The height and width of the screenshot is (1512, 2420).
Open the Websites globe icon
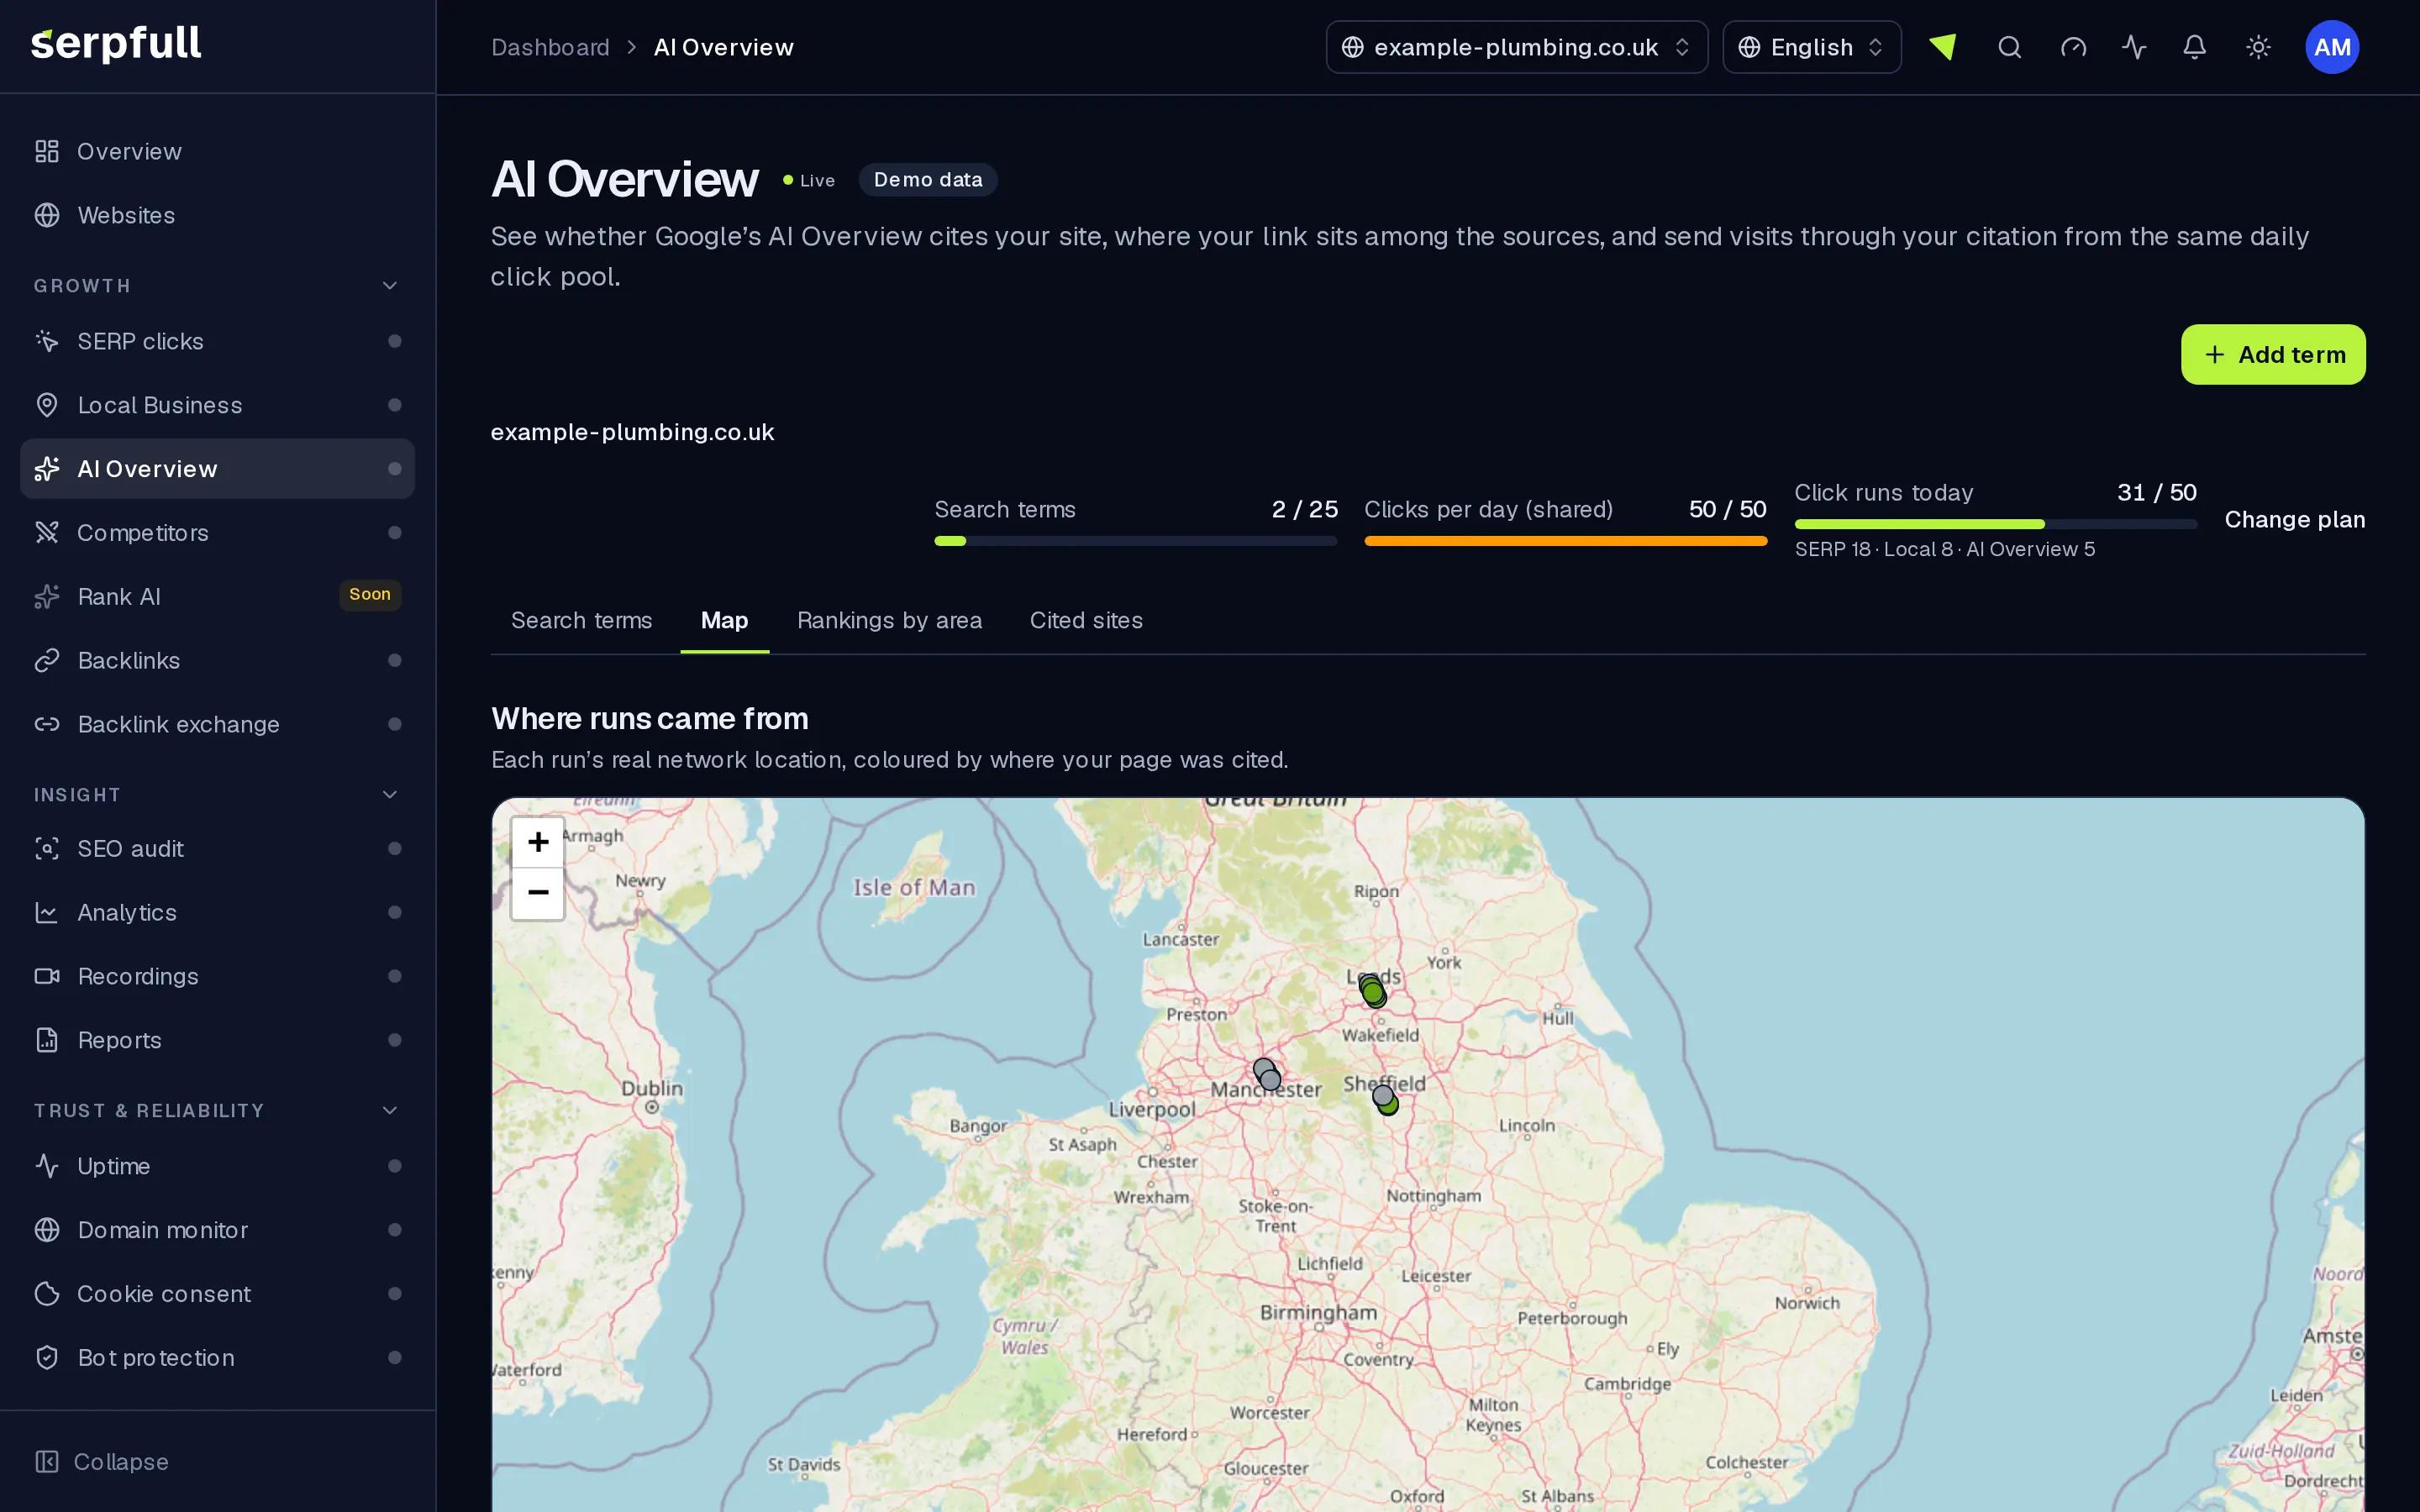click(47, 215)
